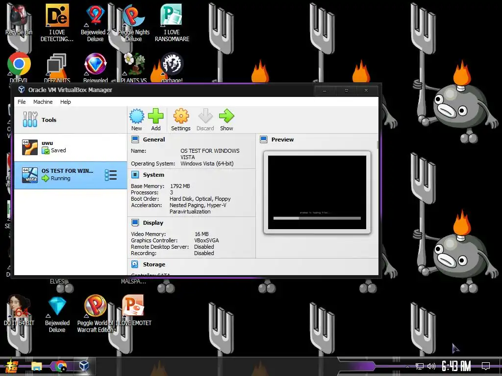Click the General section header

[154, 140]
